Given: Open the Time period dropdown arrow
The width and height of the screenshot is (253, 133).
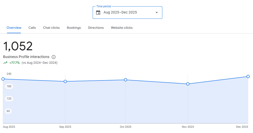Looking at the screenshot, I should [157, 12].
